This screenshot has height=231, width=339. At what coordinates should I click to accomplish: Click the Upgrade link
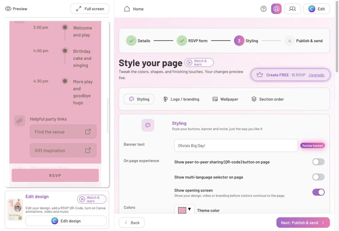(316, 75)
